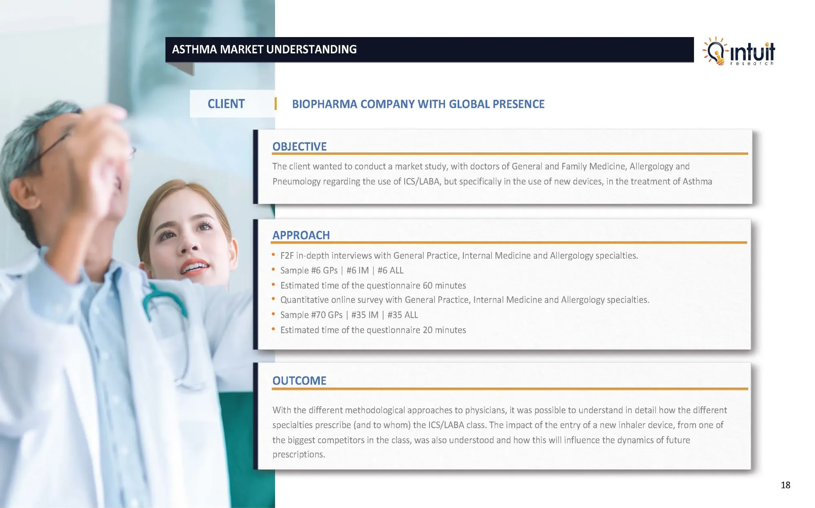Click the Intuit Research lightbulb logo icon
Screen dimensions: 815x508
pos(715,51)
